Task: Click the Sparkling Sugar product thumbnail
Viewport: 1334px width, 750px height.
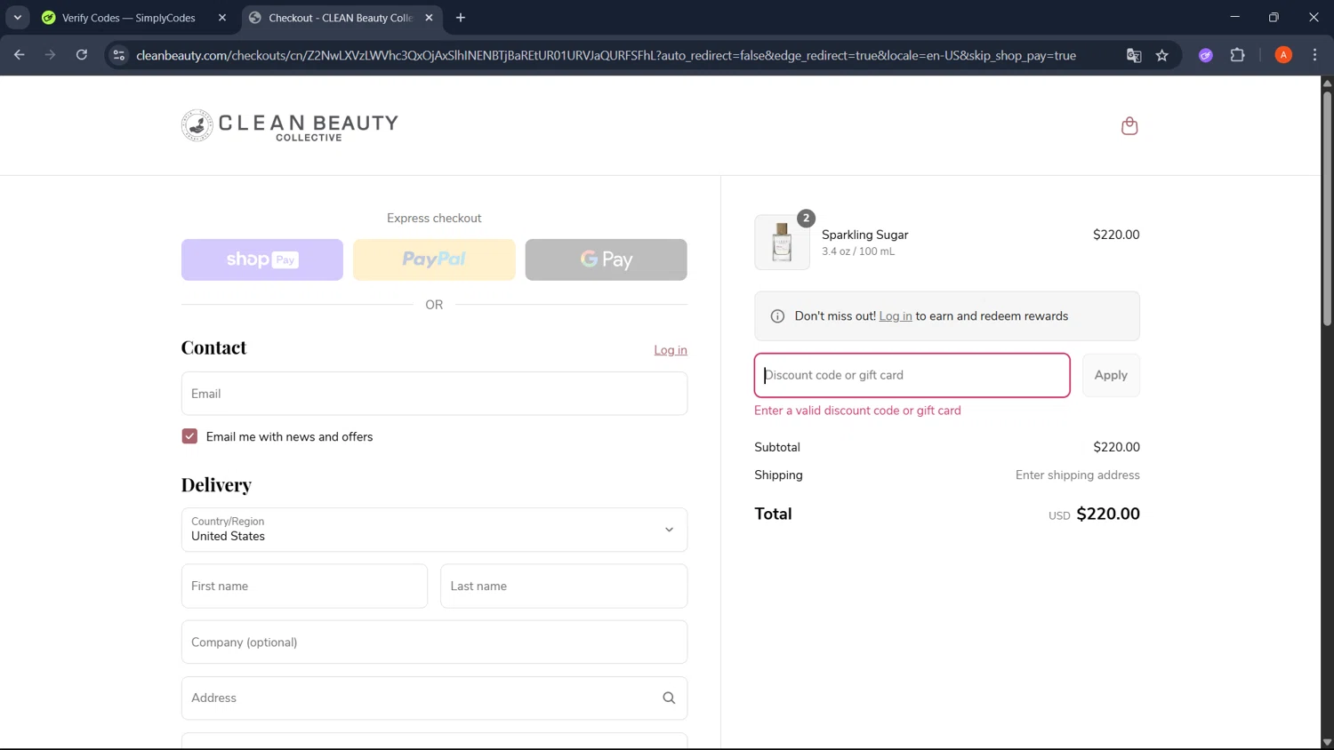Action: (x=782, y=242)
